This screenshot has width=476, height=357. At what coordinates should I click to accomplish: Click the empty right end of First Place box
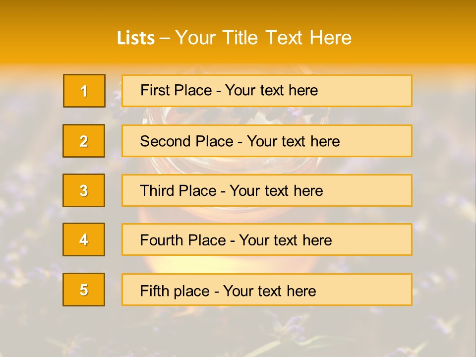(x=377, y=90)
